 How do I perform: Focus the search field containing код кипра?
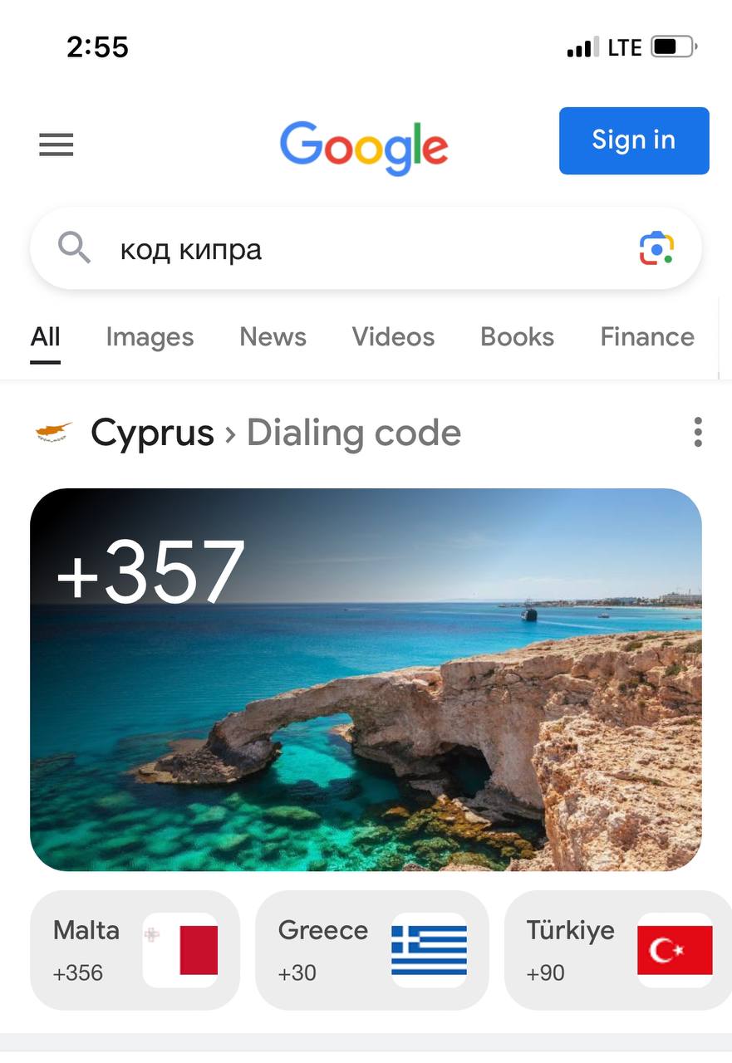pos(366,248)
